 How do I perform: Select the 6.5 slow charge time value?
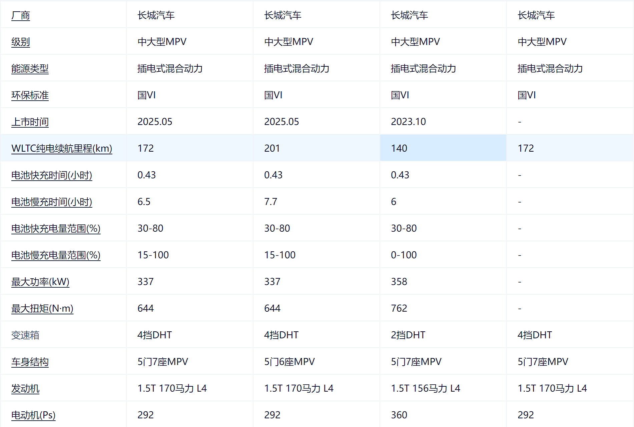144,202
